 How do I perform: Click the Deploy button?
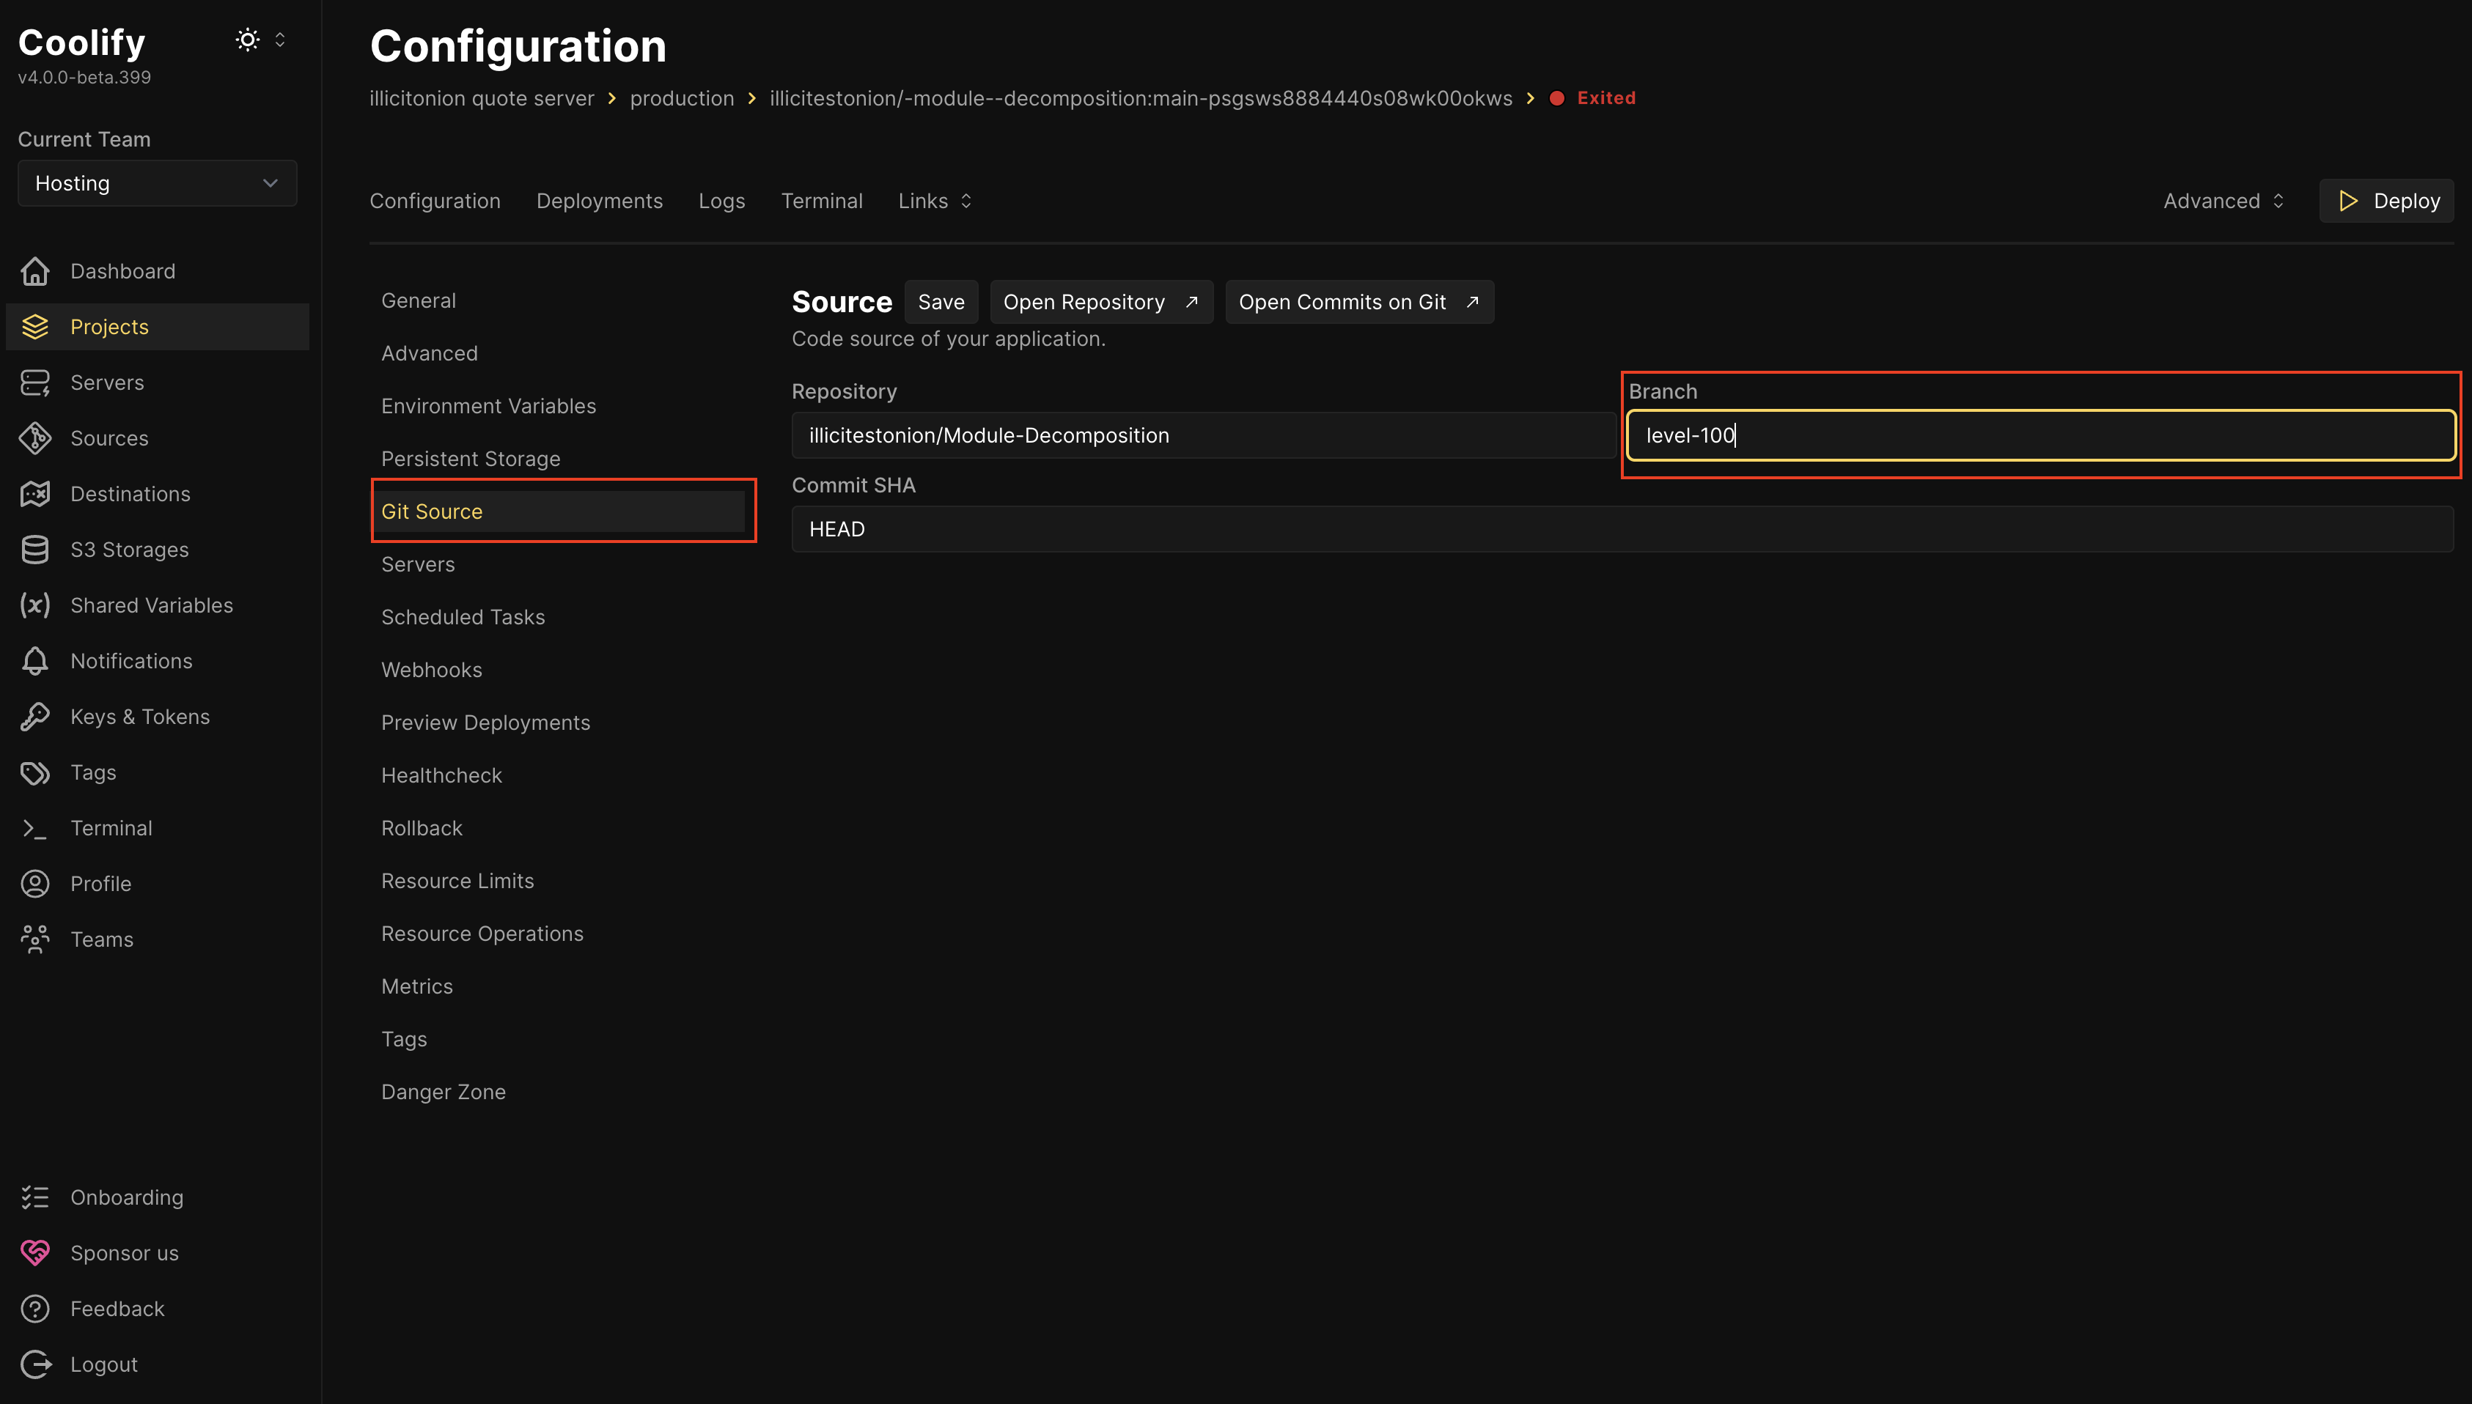pos(2385,201)
